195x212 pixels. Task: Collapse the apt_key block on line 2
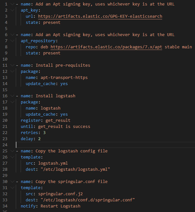pyautogui.click(x=12, y=10)
